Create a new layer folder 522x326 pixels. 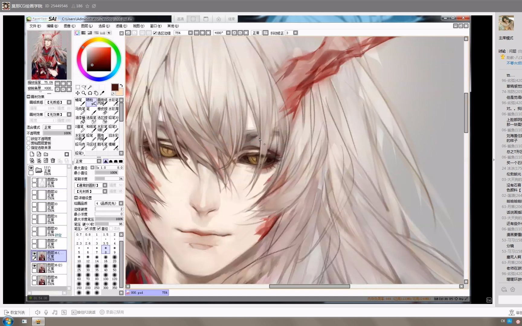pos(46,154)
